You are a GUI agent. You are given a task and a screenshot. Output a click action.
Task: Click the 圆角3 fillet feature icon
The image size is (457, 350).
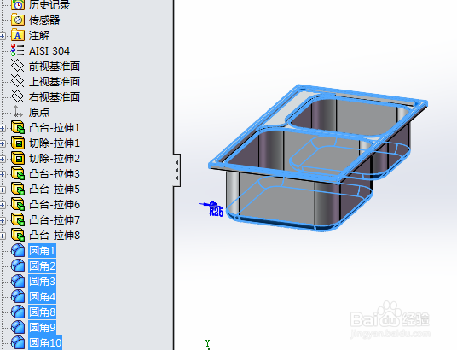18,281
